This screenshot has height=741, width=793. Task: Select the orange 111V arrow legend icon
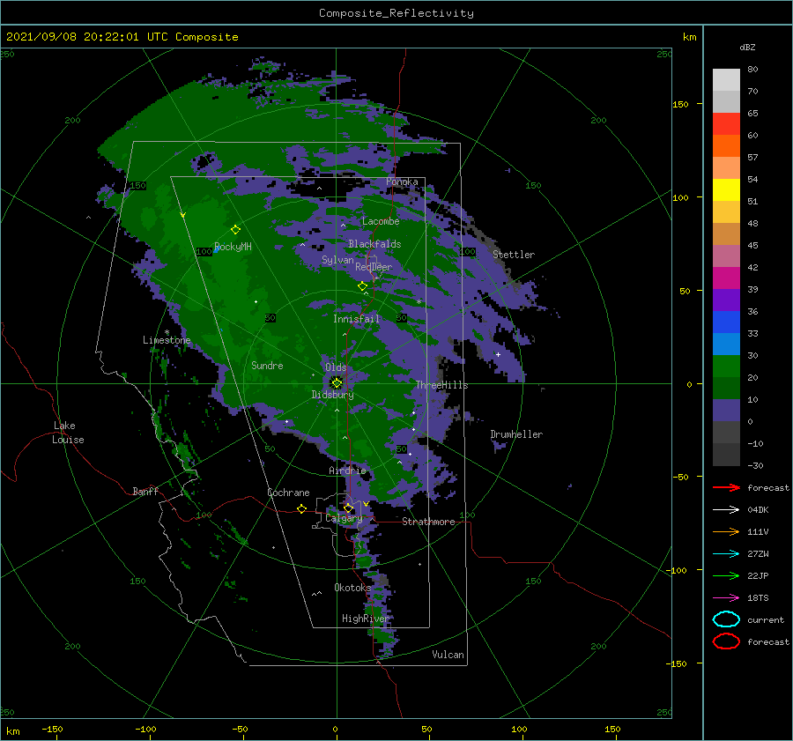point(726,531)
